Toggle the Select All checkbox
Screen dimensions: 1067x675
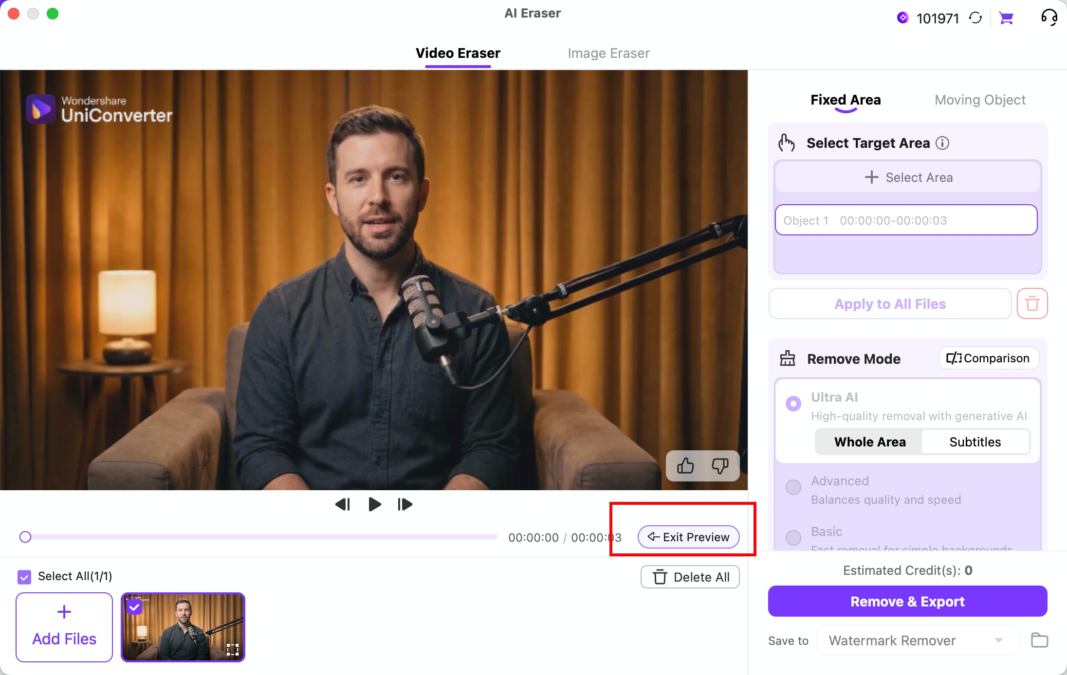[x=24, y=577]
